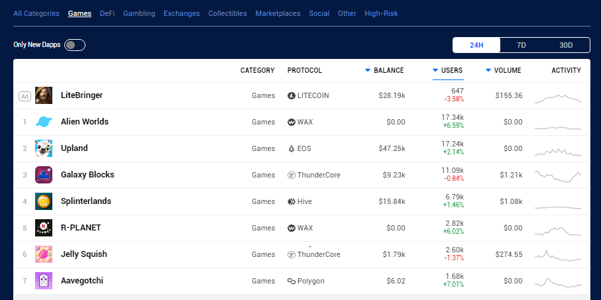
Task: Open the LiteBringer dapp link
Action: (x=82, y=95)
